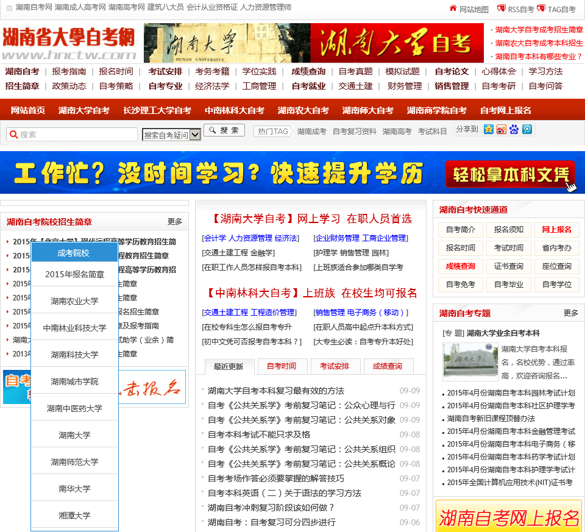Click the blue 工作忙?没时间学习 banner
The image size is (585, 532).
(x=292, y=172)
